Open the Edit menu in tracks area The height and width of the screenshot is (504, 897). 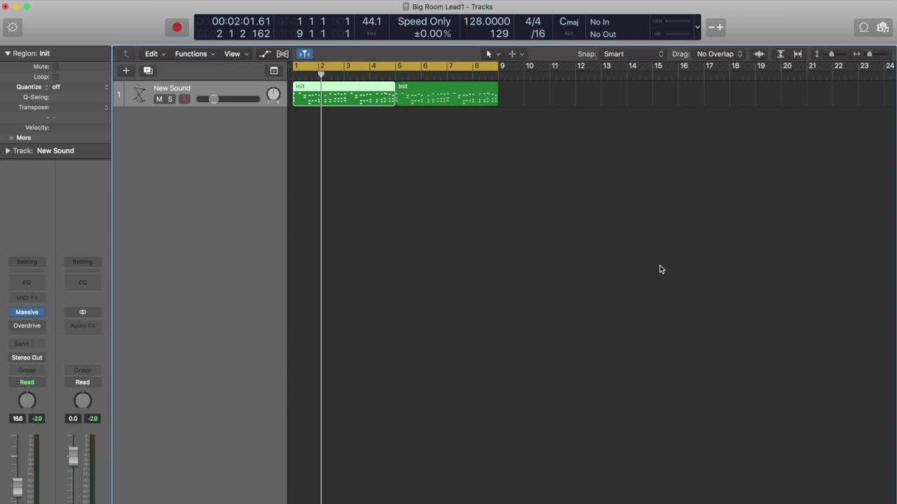pos(154,54)
